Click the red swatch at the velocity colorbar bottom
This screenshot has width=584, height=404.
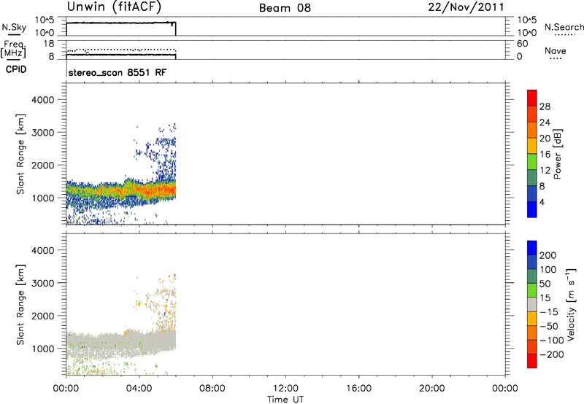532,361
